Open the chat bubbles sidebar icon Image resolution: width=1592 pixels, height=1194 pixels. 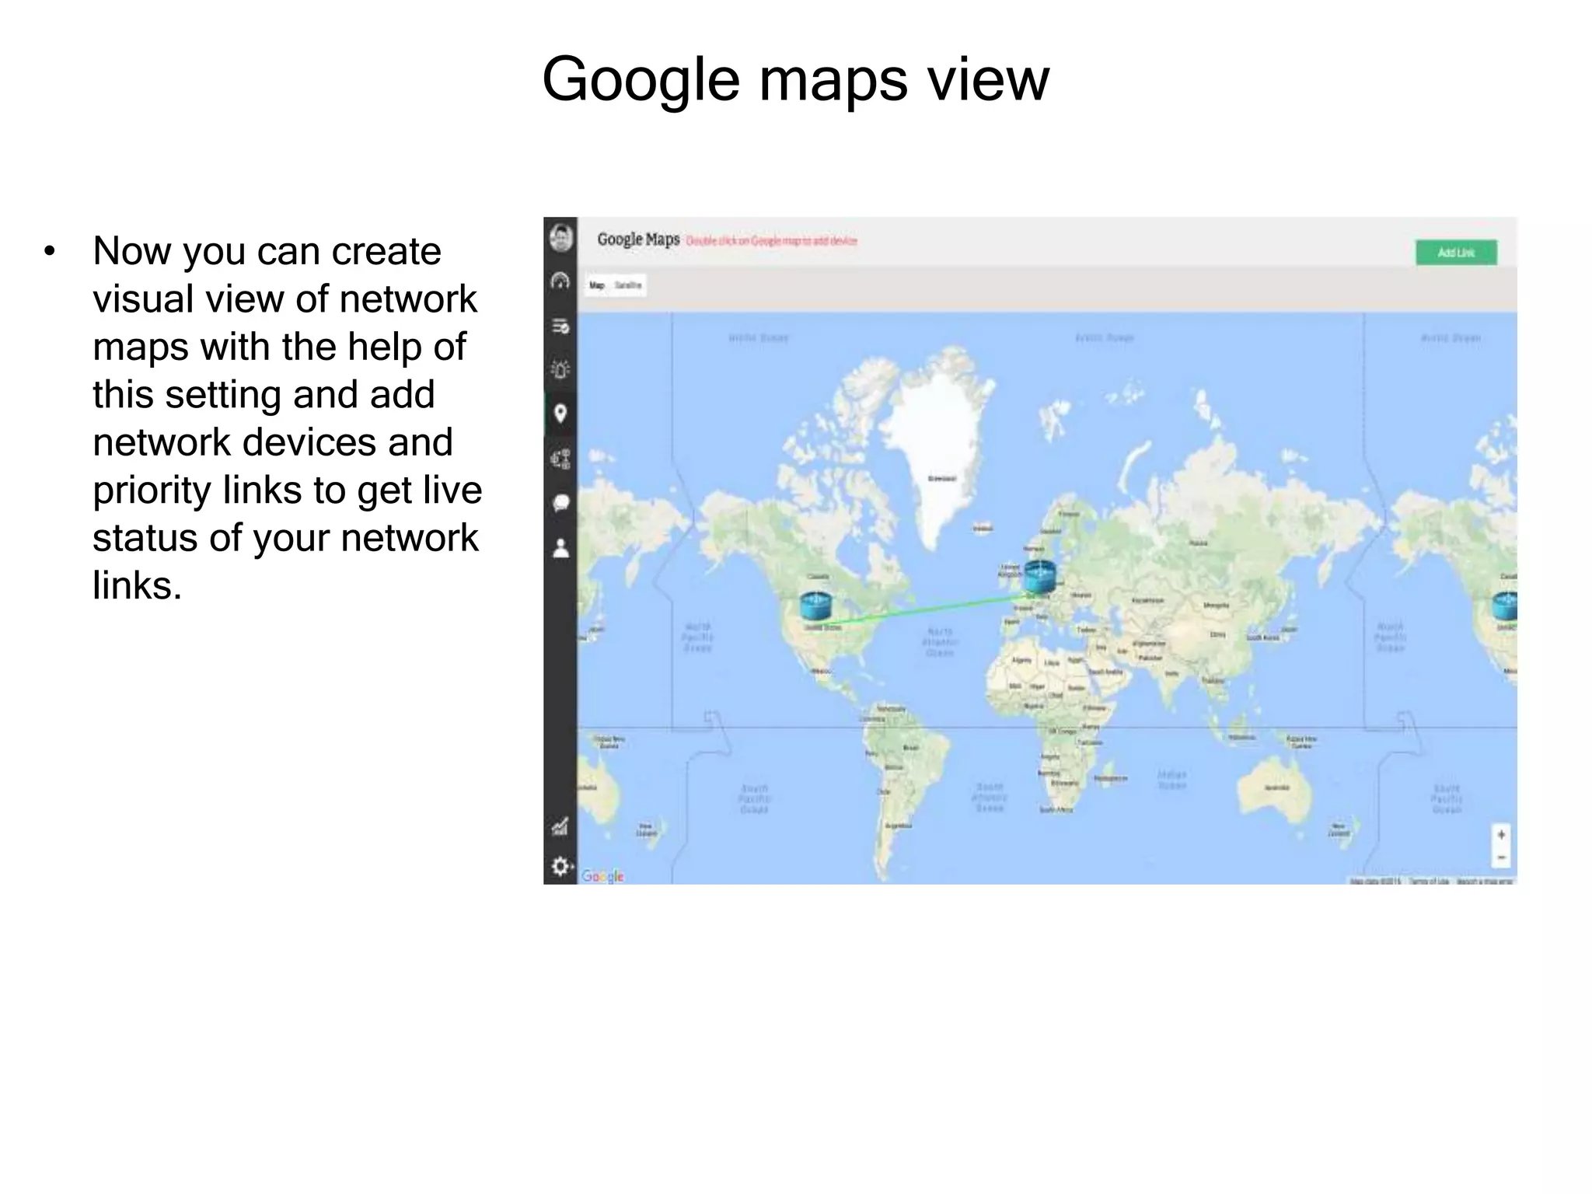(x=560, y=504)
